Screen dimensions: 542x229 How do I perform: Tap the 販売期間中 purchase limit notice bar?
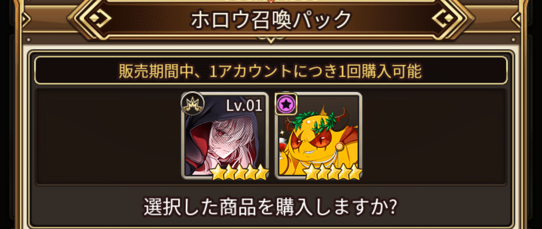pos(271,70)
